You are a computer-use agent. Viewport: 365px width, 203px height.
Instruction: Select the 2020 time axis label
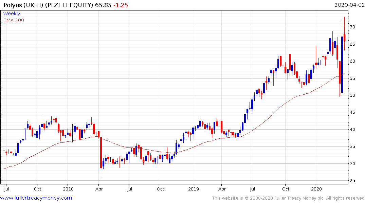pyautogui.click(x=316, y=189)
